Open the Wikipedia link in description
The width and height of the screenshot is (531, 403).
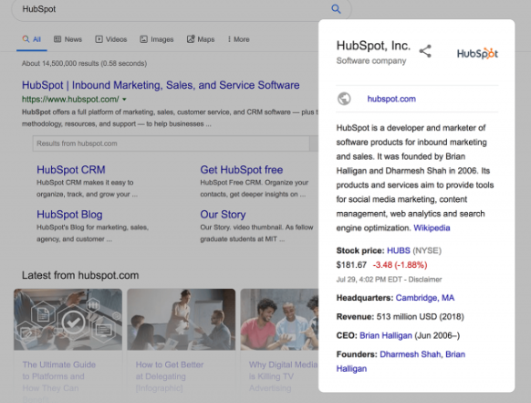tap(432, 228)
